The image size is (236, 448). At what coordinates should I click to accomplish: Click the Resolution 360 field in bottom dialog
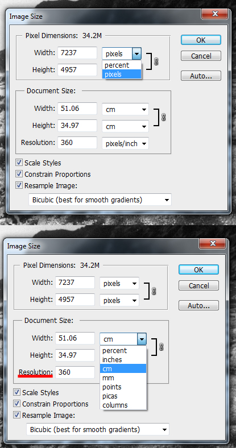click(x=75, y=372)
